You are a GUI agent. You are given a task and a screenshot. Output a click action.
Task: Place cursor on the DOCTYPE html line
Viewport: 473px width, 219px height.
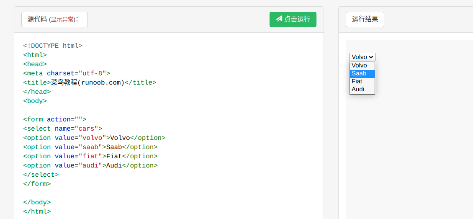coord(53,46)
